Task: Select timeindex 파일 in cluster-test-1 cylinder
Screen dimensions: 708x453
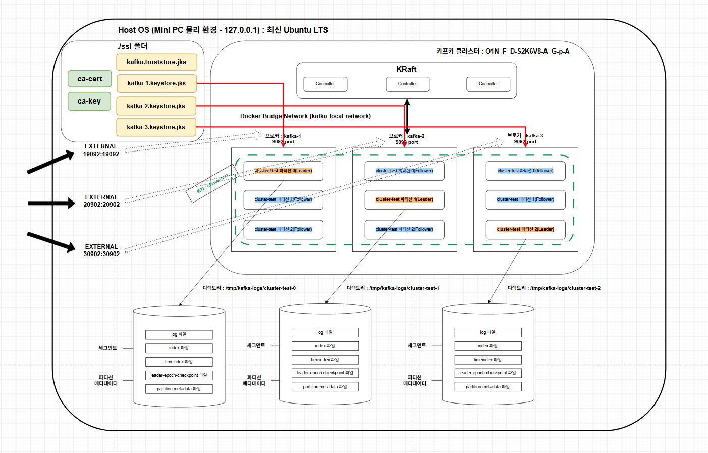Action: (325, 360)
